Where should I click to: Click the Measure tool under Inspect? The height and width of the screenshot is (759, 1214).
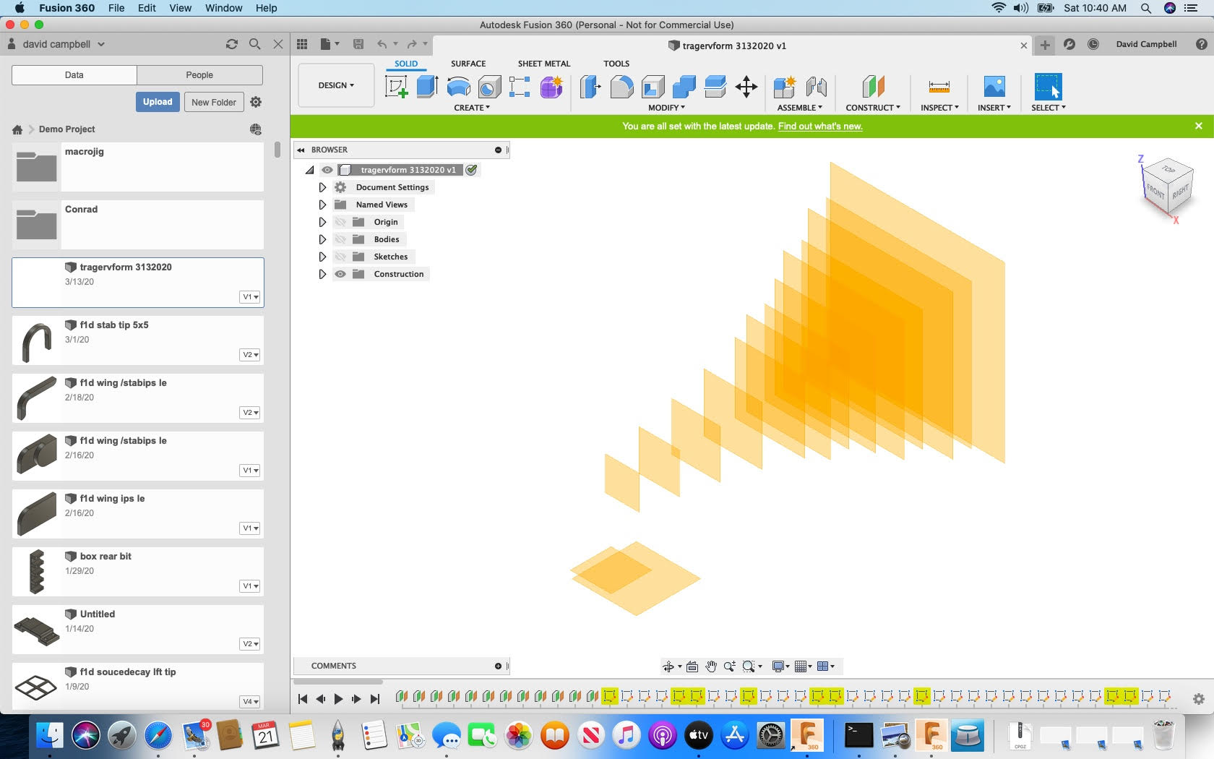click(939, 87)
